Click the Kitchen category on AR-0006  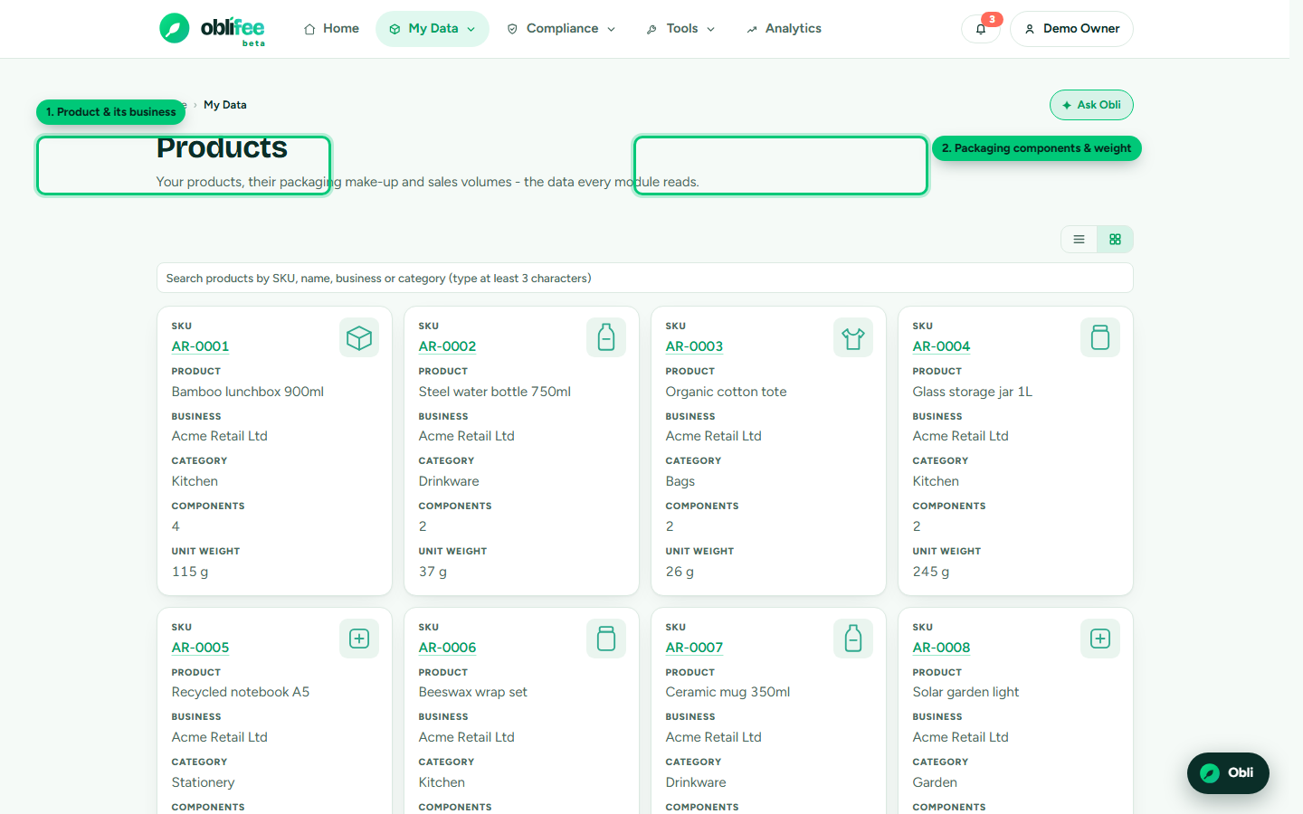coord(442,782)
